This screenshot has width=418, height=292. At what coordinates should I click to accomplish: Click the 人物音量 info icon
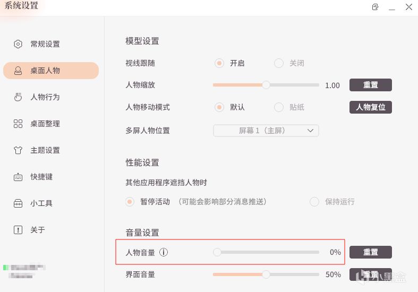[x=164, y=252]
